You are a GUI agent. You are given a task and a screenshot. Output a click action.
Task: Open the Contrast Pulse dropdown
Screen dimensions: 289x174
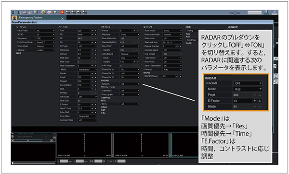pyautogui.click(x=87, y=120)
